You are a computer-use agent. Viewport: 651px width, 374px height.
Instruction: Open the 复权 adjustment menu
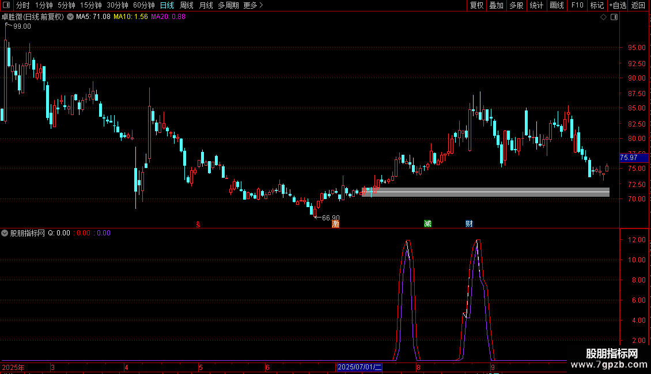[x=476, y=5]
